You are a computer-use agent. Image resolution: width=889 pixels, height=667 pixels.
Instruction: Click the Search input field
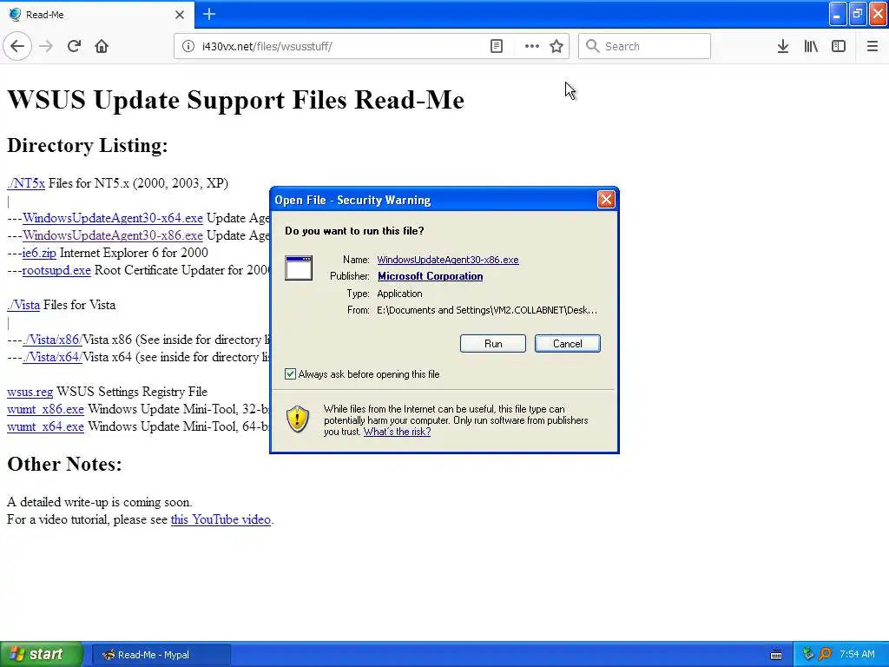coord(645,46)
